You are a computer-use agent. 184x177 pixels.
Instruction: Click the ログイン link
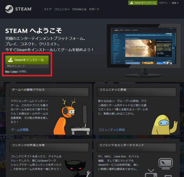[163, 3]
